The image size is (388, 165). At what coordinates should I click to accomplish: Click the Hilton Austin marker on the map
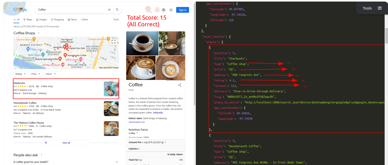tap(81, 59)
